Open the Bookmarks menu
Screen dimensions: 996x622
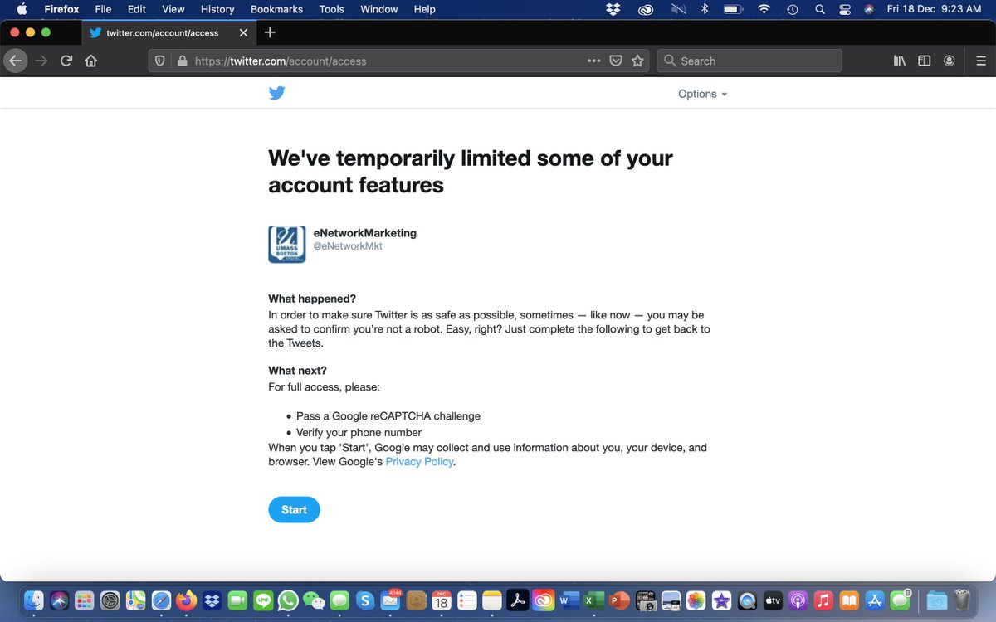[x=276, y=9]
